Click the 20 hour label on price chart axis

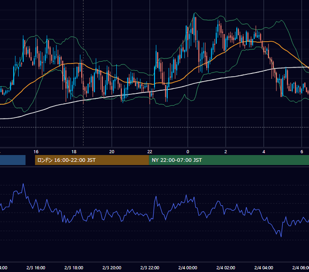112,152
